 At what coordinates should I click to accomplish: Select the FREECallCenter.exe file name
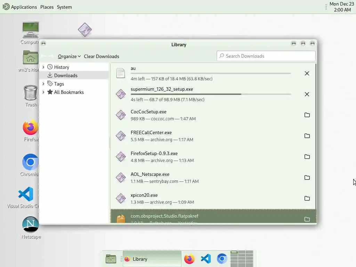[x=151, y=132]
